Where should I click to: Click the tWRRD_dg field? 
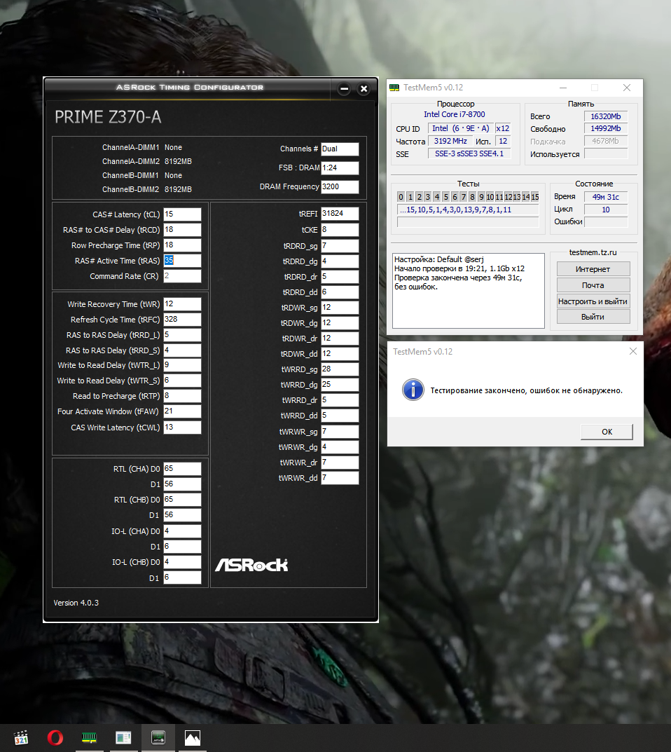coord(340,385)
